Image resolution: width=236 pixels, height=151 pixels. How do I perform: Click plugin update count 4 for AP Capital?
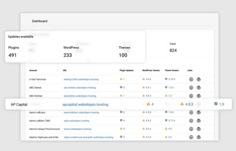pyautogui.click(x=153, y=104)
